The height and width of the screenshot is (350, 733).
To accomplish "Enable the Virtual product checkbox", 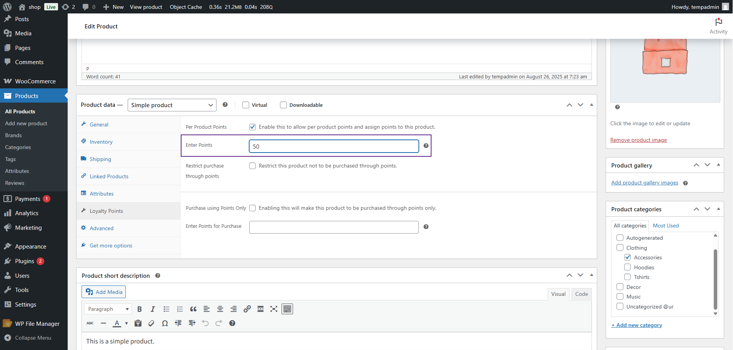I will click(x=246, y=105).
